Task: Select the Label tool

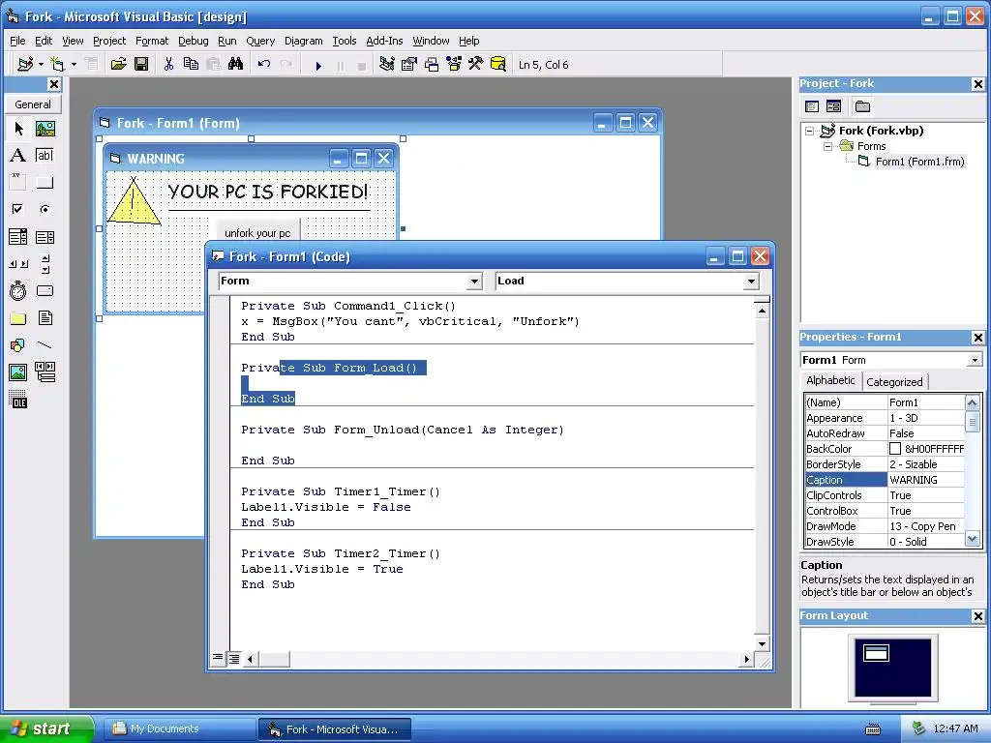Action: (18, 156)
